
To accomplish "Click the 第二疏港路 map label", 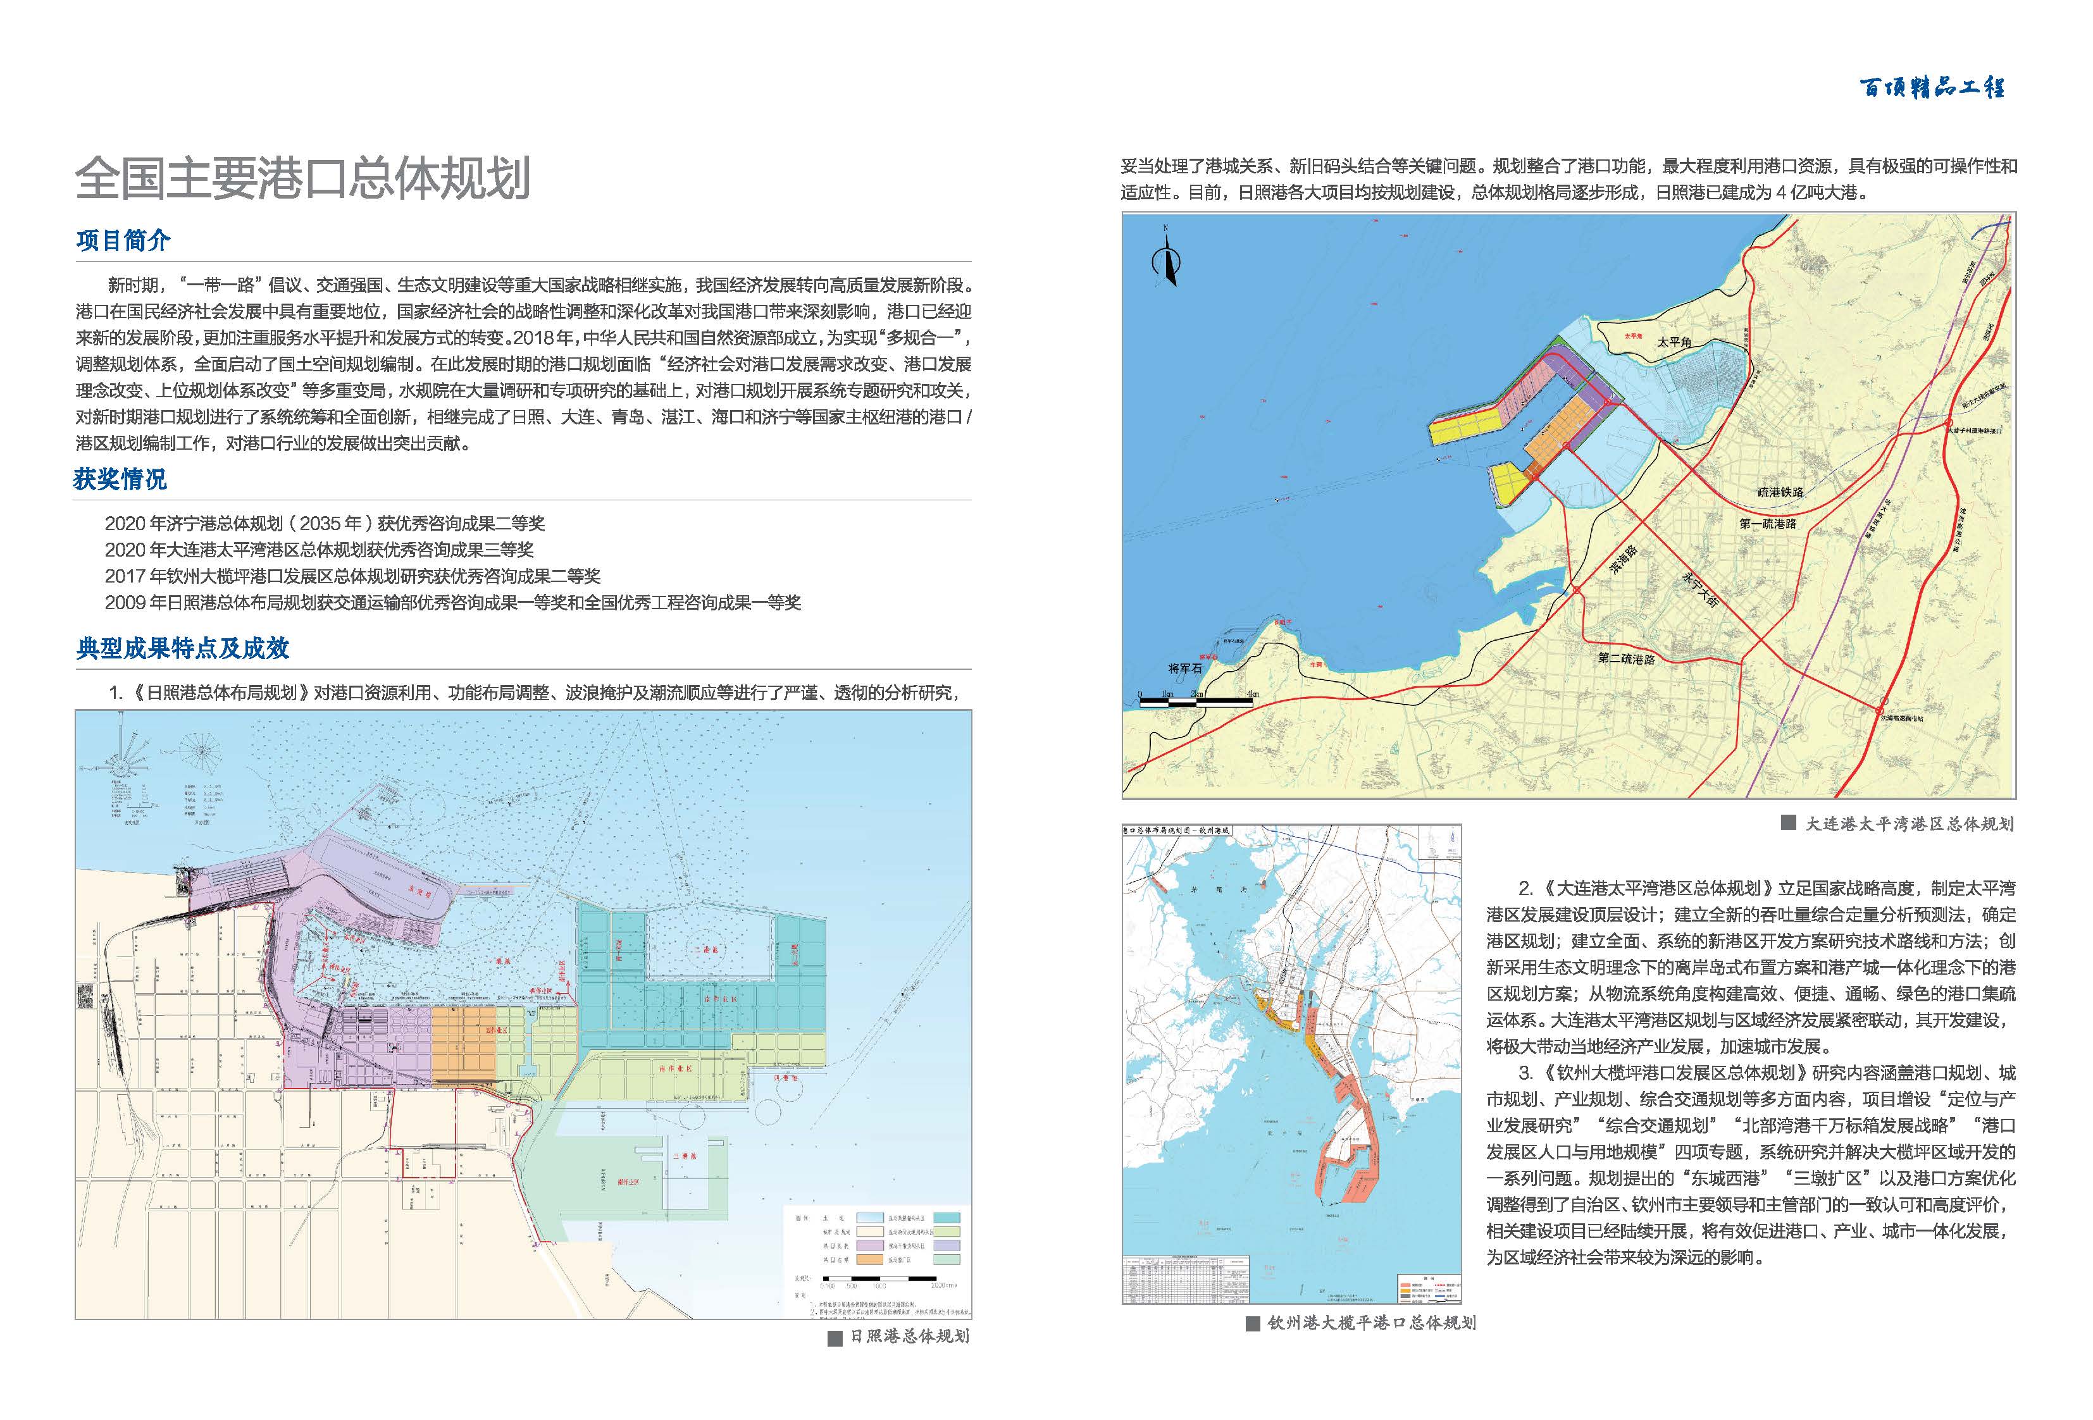I will (x=1627, y=658).
